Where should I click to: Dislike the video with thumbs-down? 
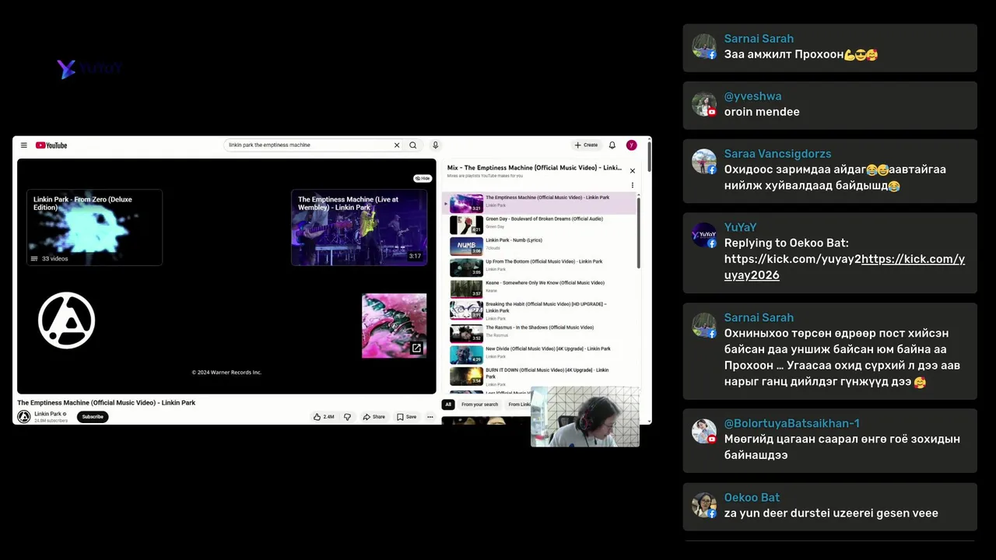pyautogui.click(x=347, y=417)
